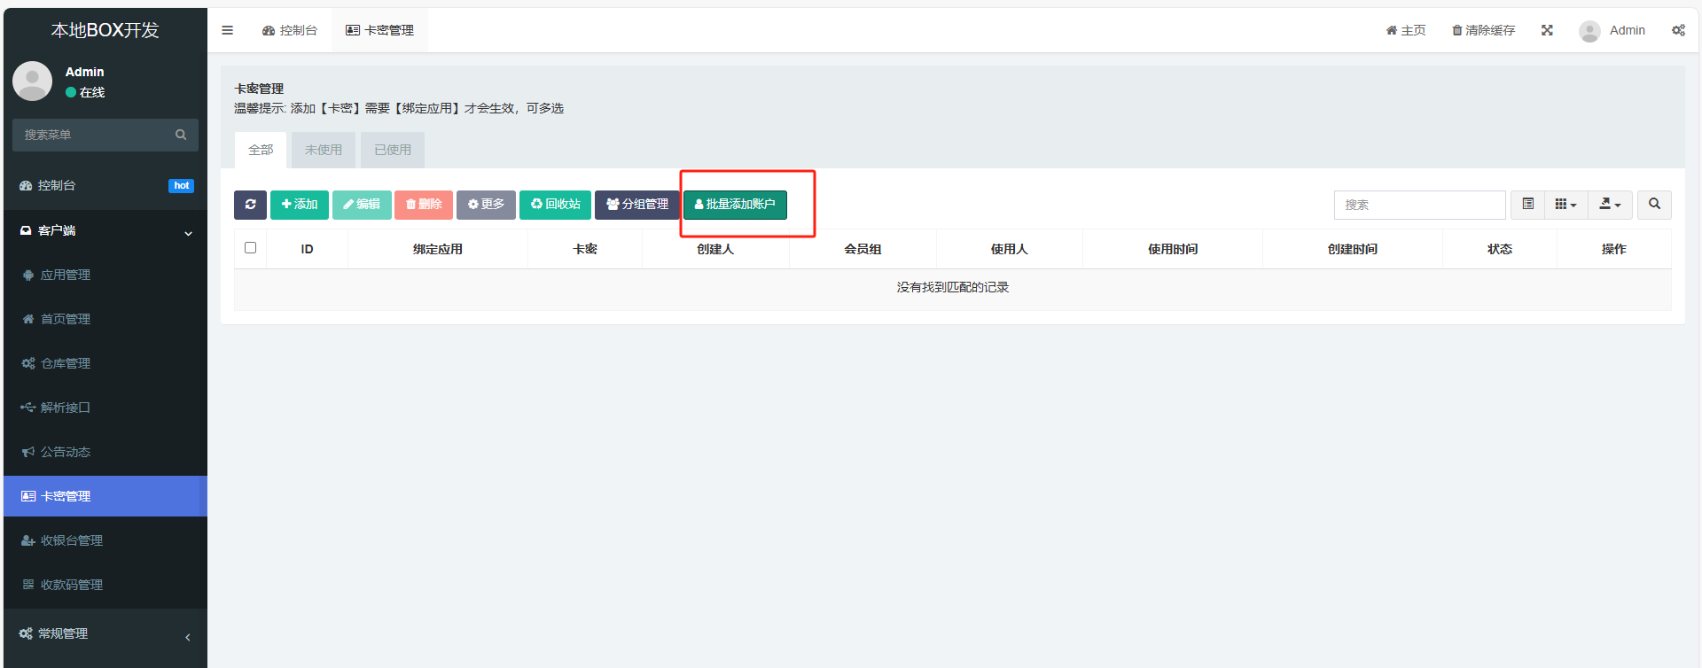
Task: Open the columns visibility dropdown
Action: pyautogui.click(x=1565, y=205)
